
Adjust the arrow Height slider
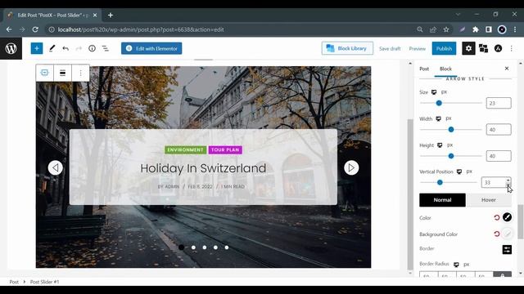click(451, 156)
